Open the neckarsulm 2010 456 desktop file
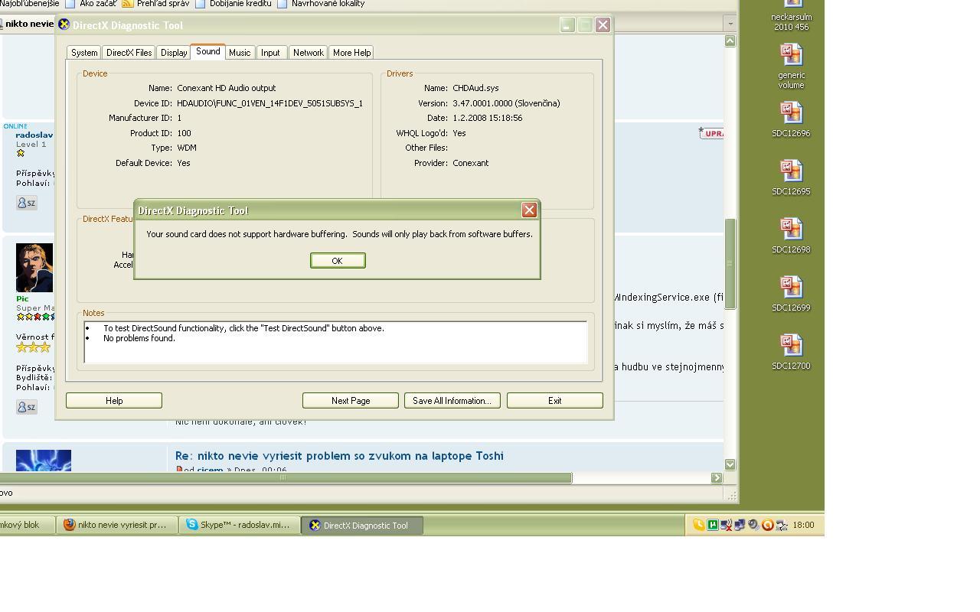 point(791,15)
